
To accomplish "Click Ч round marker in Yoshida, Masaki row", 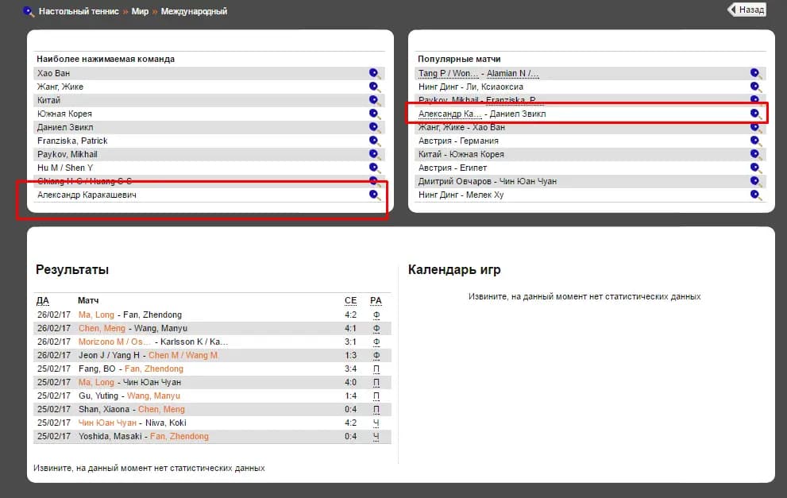I will click(376, 437).
